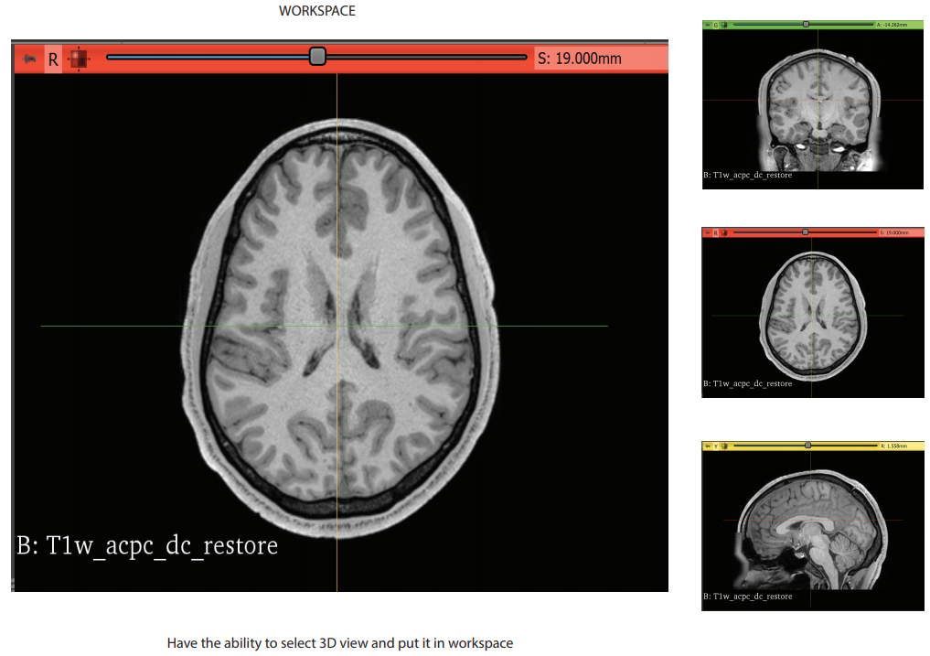Click the T1w_acpc_dc_restore label on the small axial view
The image size is (930, 656).
click(x=750, y=384)
